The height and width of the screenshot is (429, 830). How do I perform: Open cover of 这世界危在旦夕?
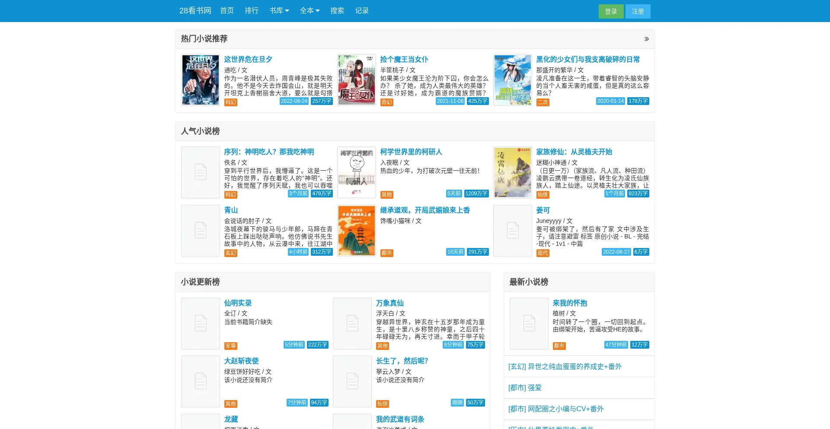[x=201, y=80]
